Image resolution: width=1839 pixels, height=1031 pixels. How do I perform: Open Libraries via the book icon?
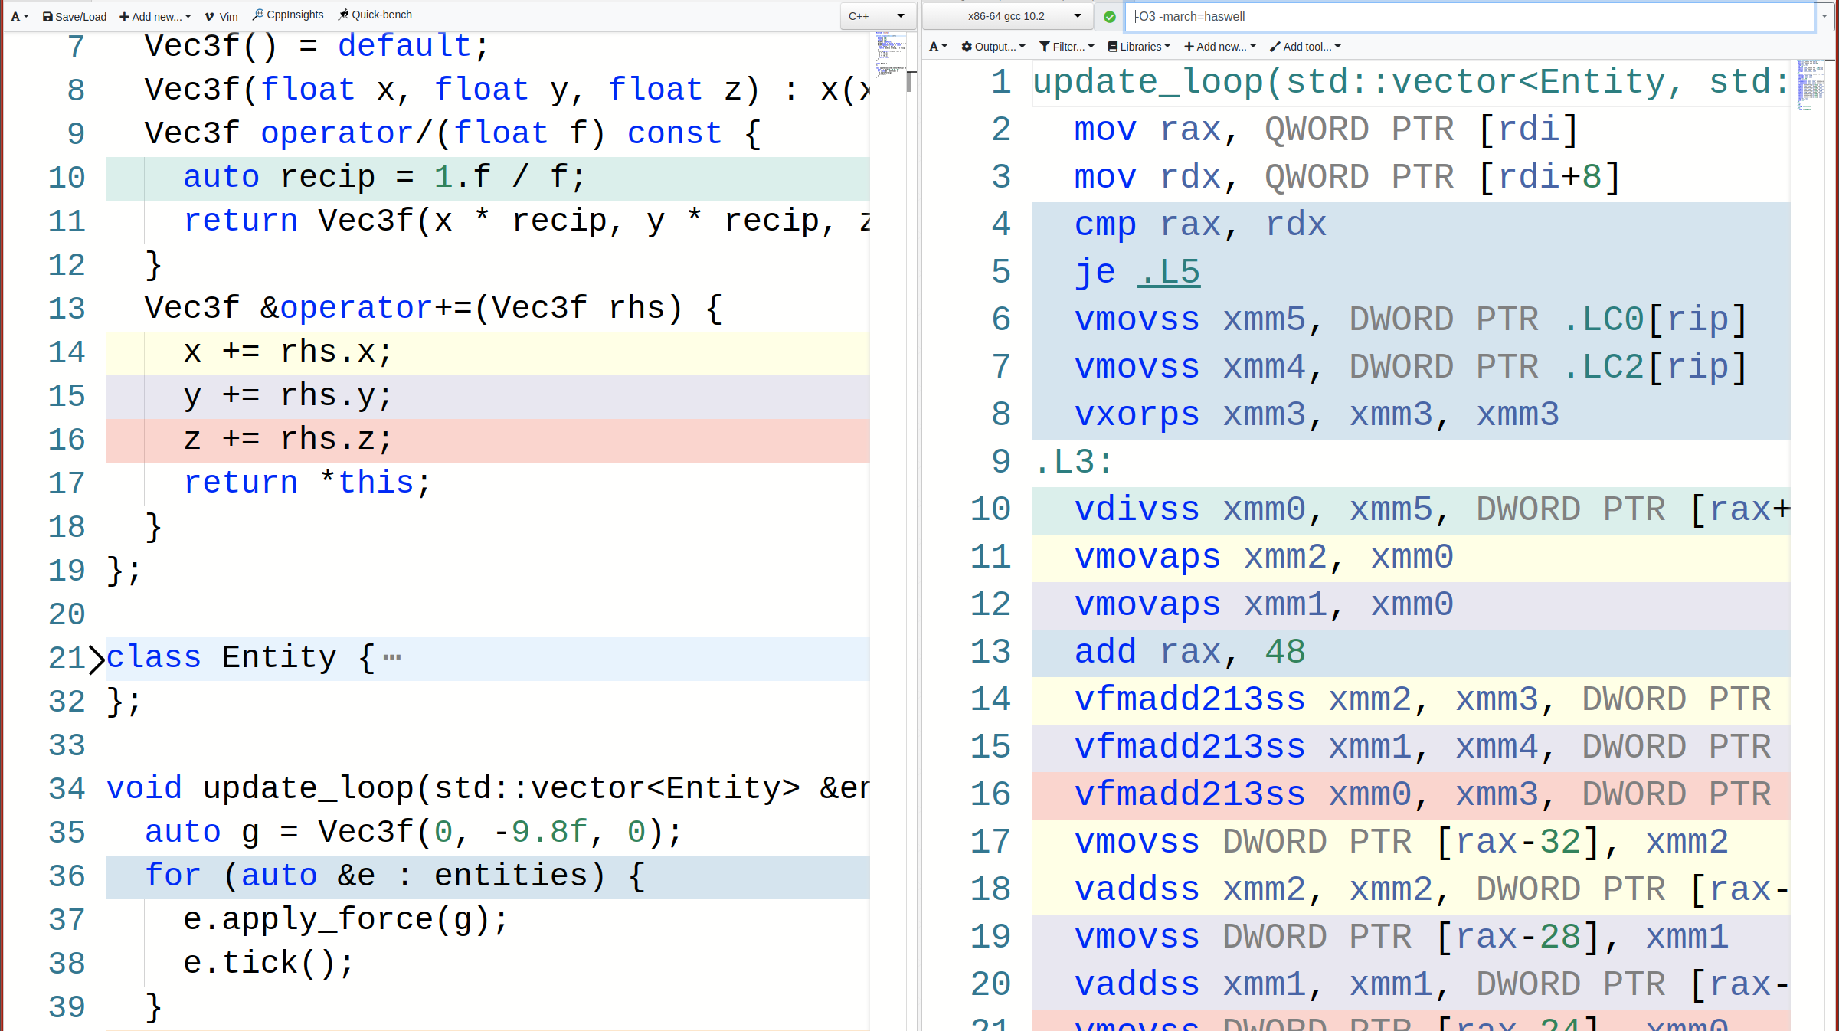pyautogui.click(x=1112, y=46)
